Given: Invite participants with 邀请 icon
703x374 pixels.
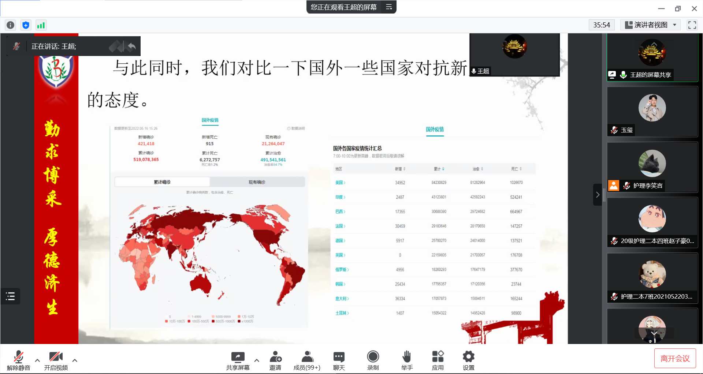Looking at the screenshot, I should [x=275, y=360].
